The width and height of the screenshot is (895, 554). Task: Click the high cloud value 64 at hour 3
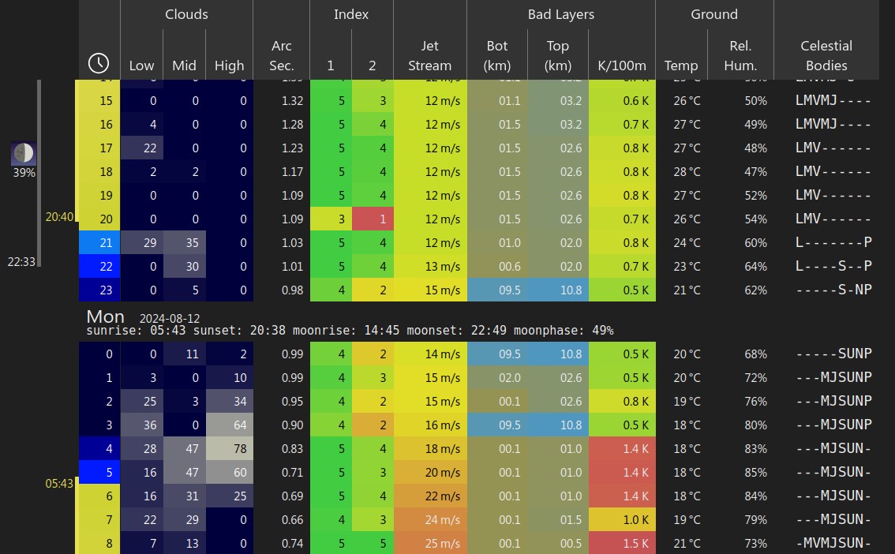click(x=230, y=425)
